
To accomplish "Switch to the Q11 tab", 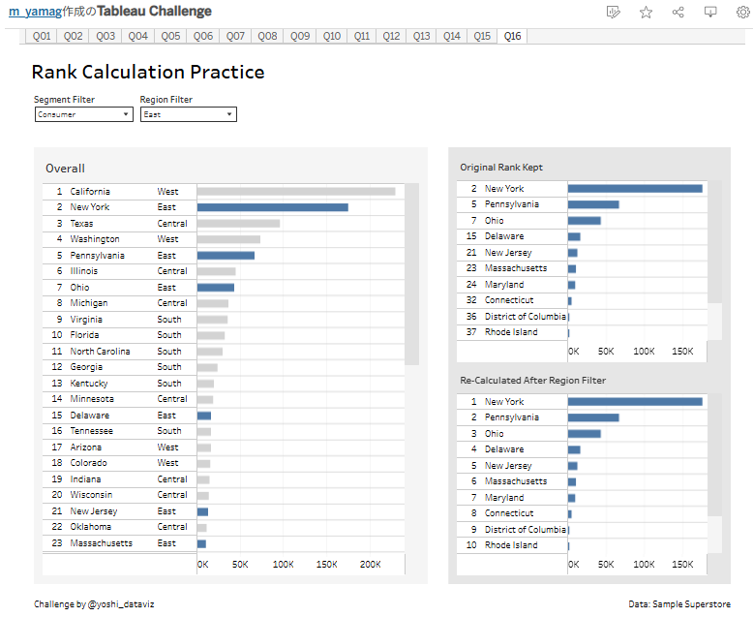I will click(x=362, y=36).
